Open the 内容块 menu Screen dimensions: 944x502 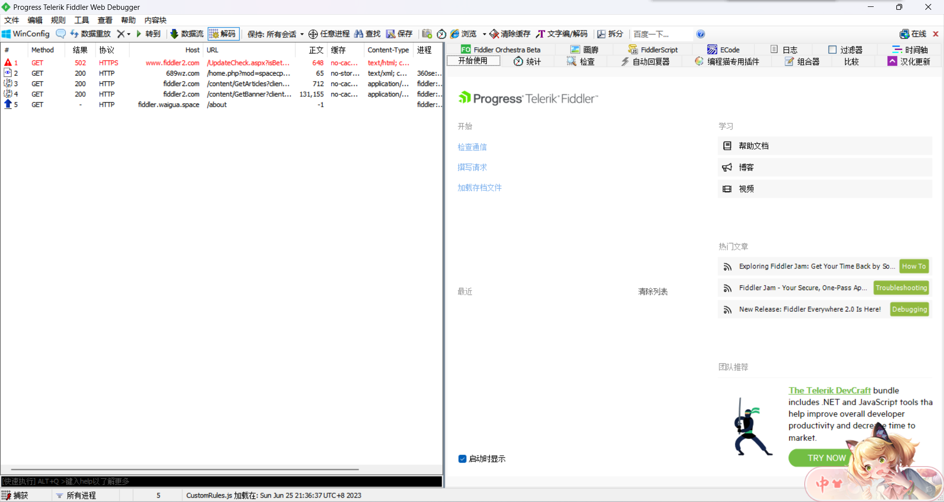[155, 20]
